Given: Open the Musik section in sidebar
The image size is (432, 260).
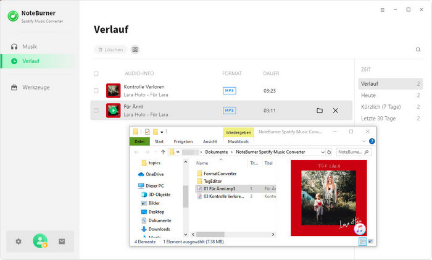Looking at the screenshot, I should coord(30,46).
